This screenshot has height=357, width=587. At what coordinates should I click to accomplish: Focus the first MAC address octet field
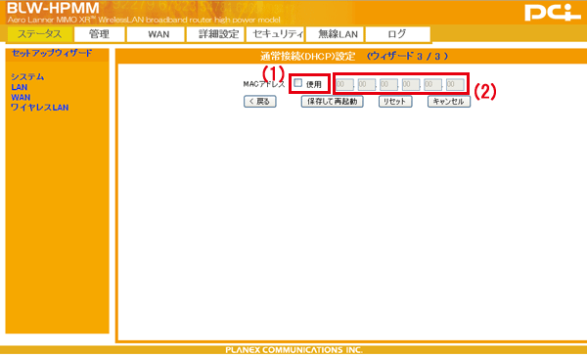(344, 84)
